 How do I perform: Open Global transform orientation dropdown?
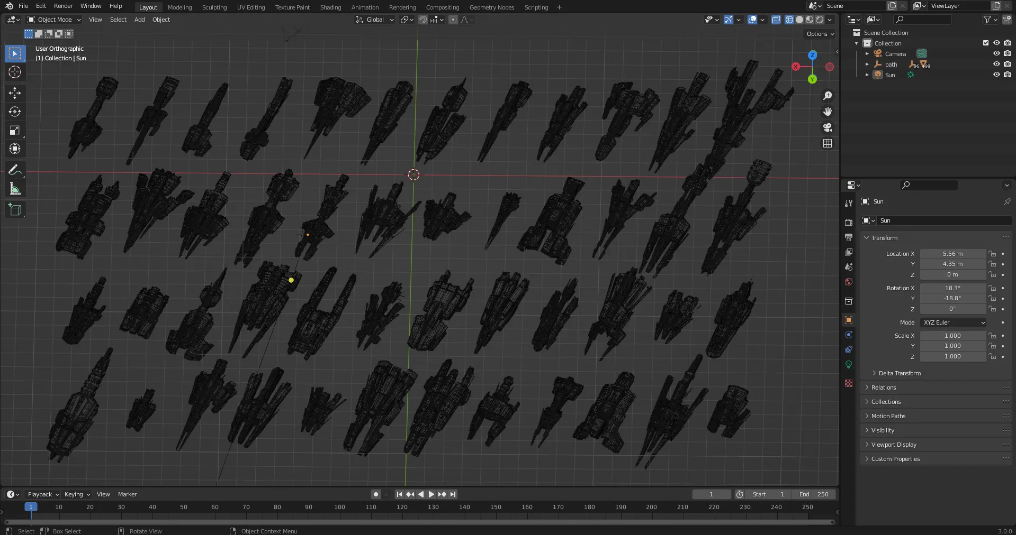coord(375,20)
